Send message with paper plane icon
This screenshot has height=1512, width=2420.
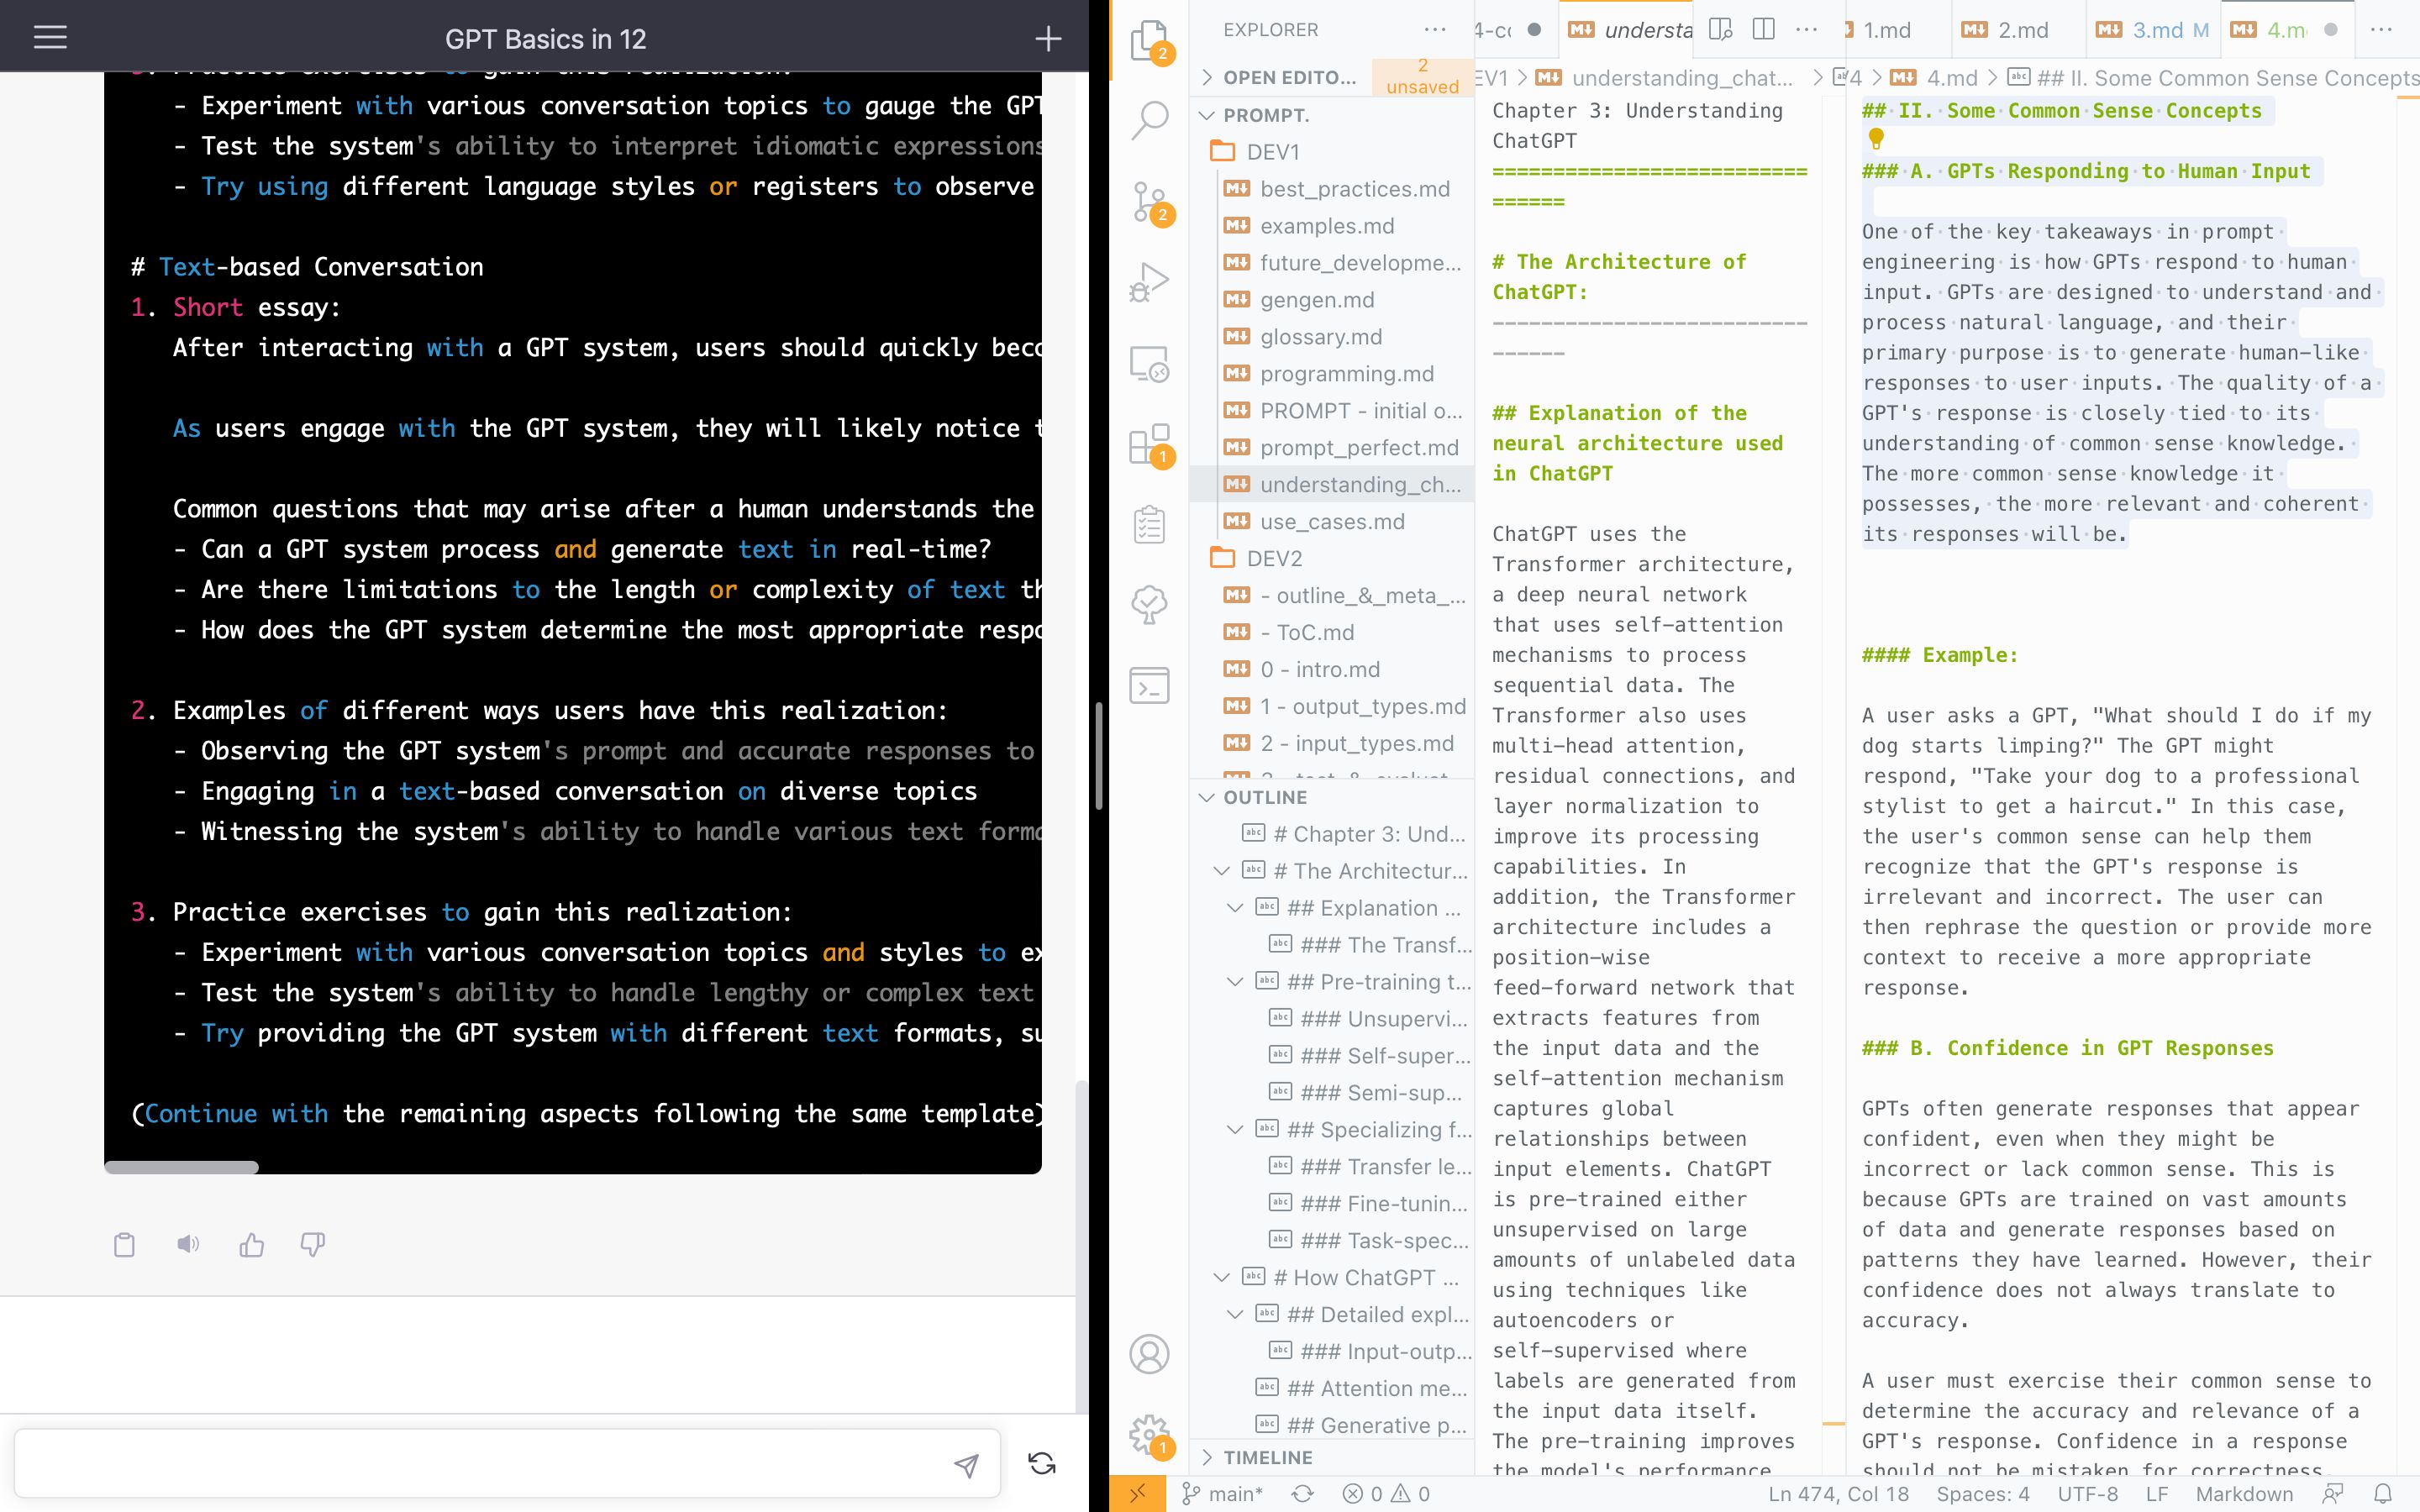(966, 1465)
